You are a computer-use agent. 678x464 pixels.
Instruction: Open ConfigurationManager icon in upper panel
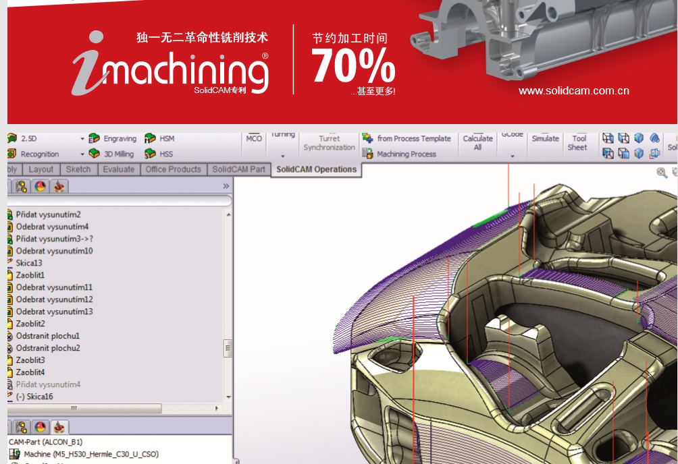[22, 187]
